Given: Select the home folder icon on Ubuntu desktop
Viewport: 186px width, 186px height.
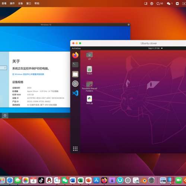Looking at the screenshot, I should pyautogui.click(x=89, y=56).
